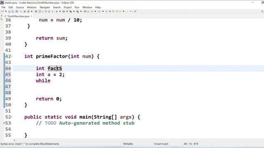Viewport: 264px width, 148px height.
Task: Click the Writable status bar entry
Action: click(128, 144)
